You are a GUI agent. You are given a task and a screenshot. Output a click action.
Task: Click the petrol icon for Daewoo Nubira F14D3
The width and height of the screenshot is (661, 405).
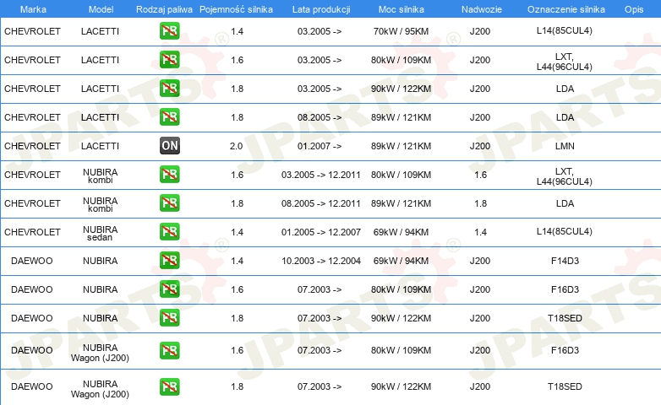169,260
